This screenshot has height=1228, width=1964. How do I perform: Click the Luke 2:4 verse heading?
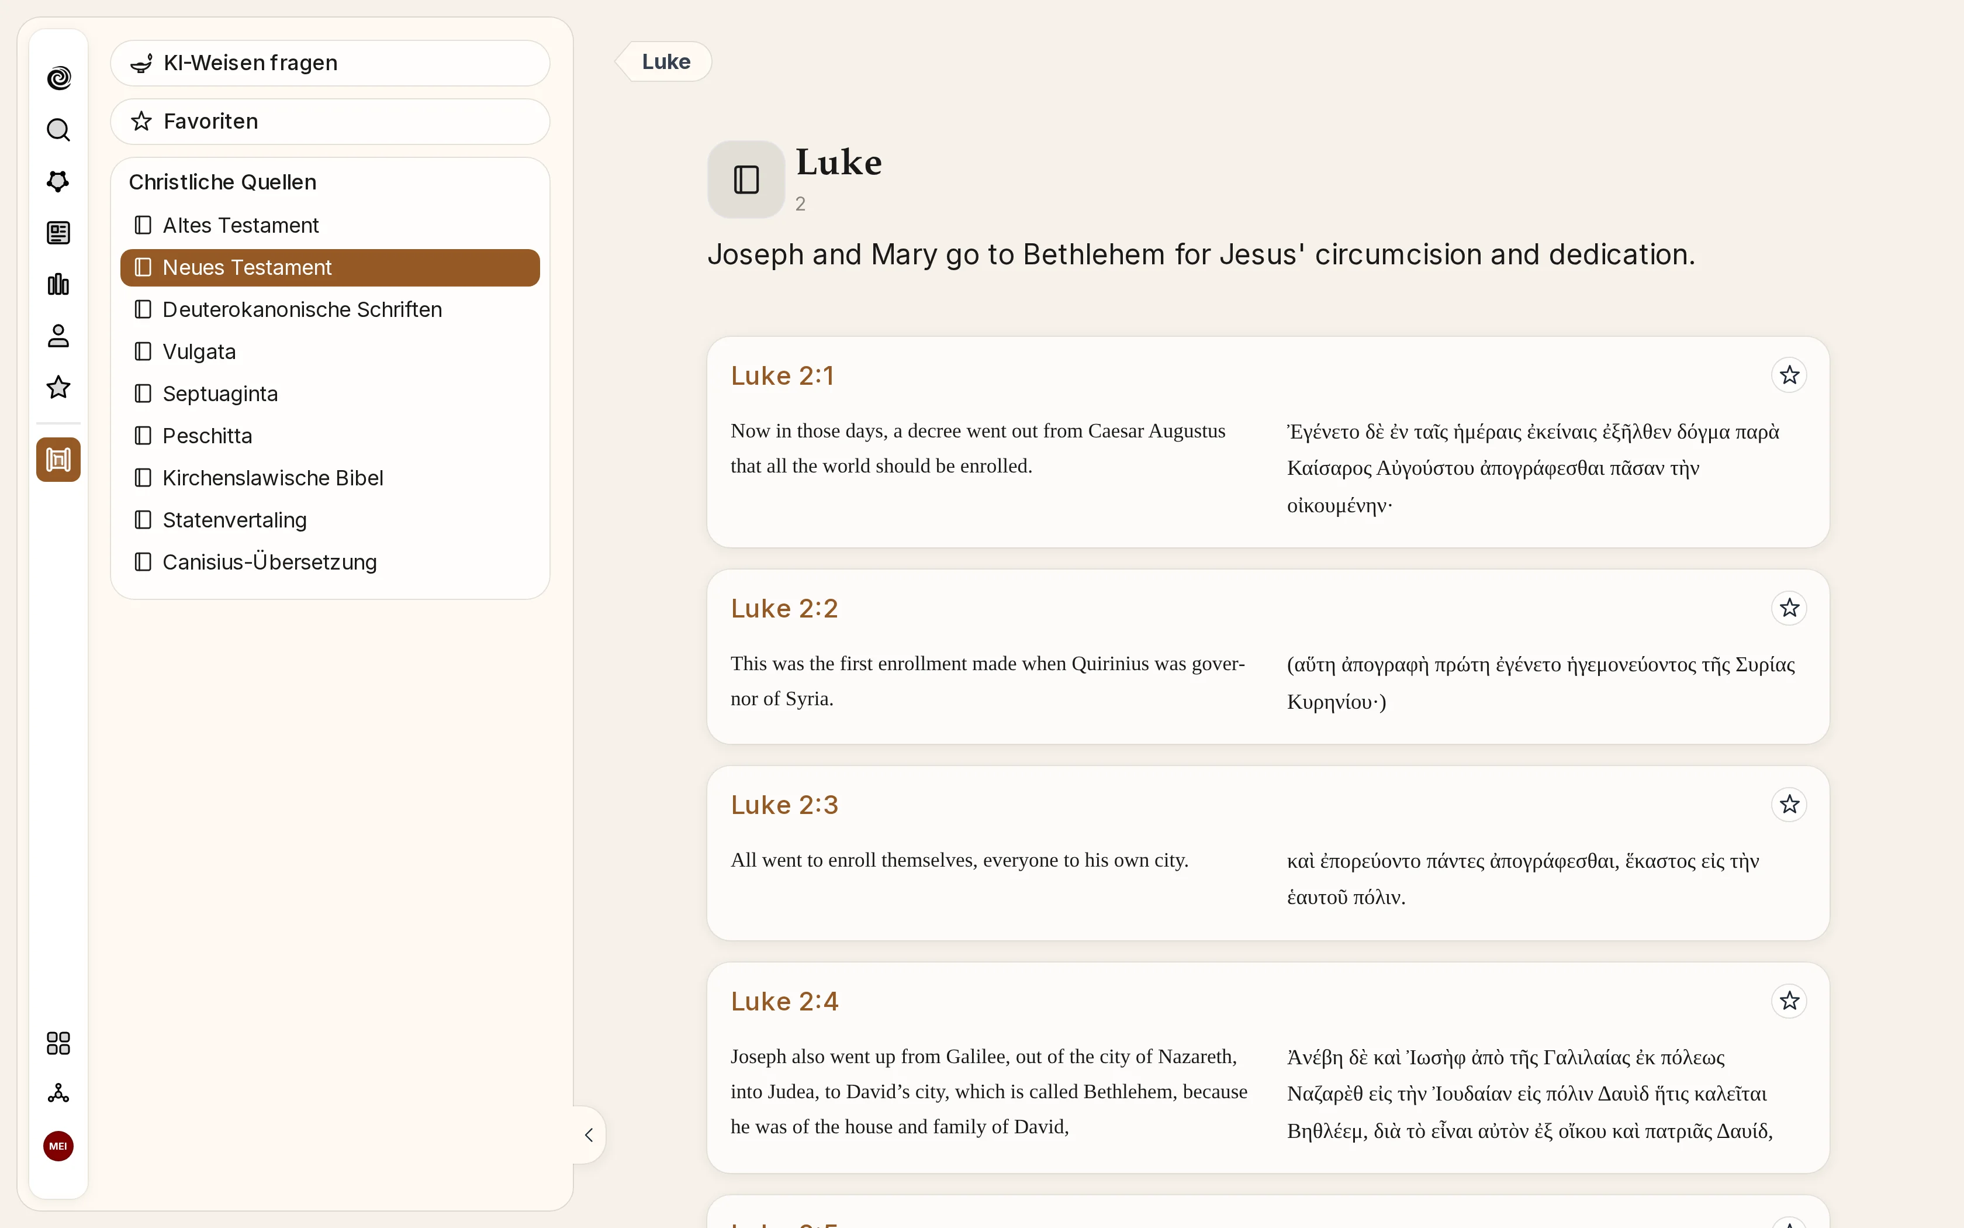click(x=784, y=1002)
